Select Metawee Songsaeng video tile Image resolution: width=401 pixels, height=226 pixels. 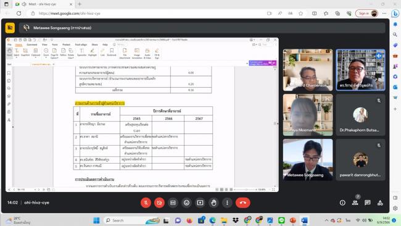[308, 160]
